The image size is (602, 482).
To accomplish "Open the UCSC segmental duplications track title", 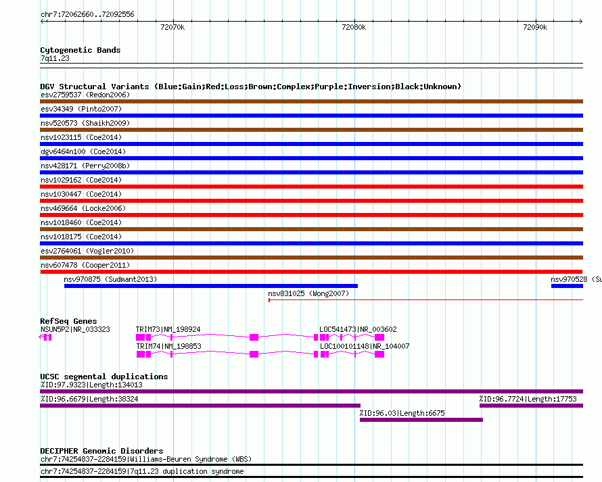I will coord(104,377).
